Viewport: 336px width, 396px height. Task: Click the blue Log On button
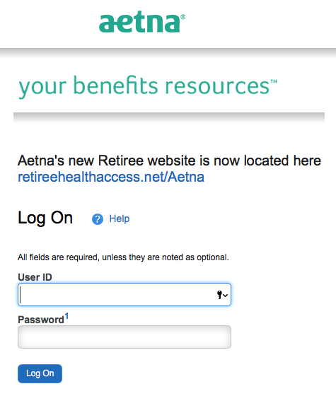[40, 373]
